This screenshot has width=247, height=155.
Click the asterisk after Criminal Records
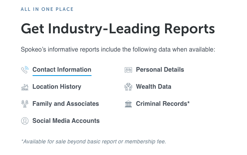click(188, 103)
